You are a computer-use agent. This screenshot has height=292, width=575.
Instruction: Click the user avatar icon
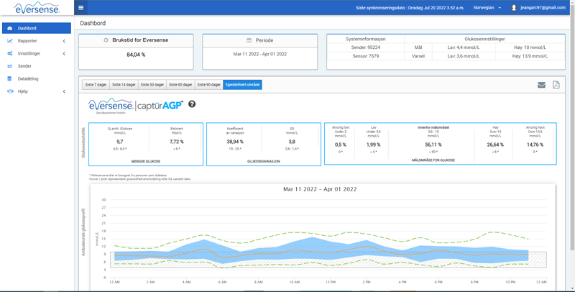pyautogui.click(x=514, y=7)
